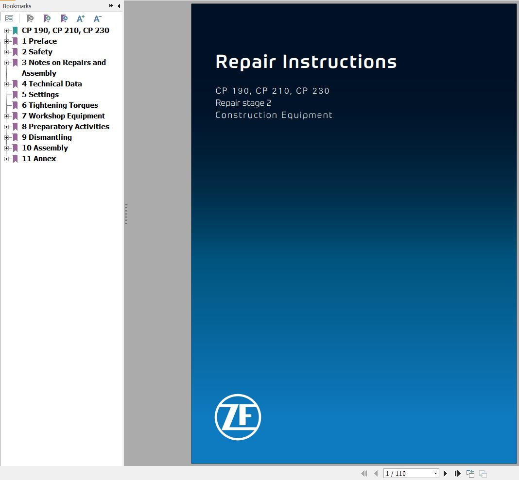
Task: Click the 'Construction Equipment' text on cover
Action: point(274,115)
